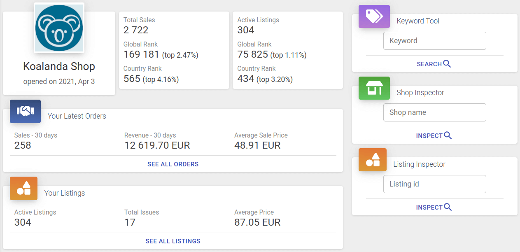Click the magnifier icon beside Shop Inspector INSPECT

click(x=448, y=135)
